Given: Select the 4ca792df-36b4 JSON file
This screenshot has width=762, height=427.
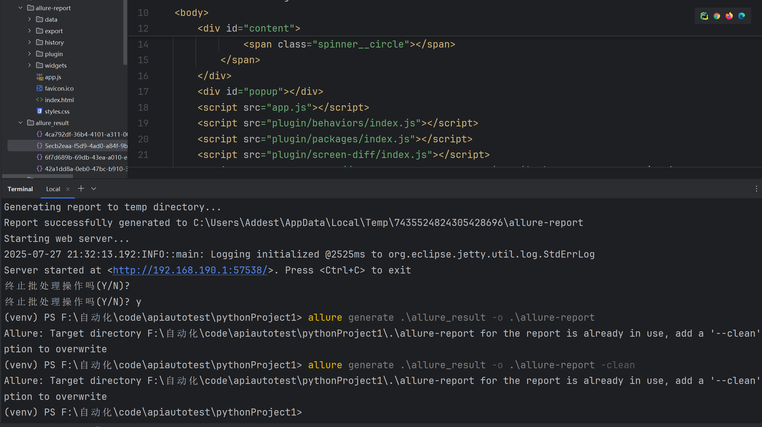Looking at the screenshot, I should (x=86, y=134).
